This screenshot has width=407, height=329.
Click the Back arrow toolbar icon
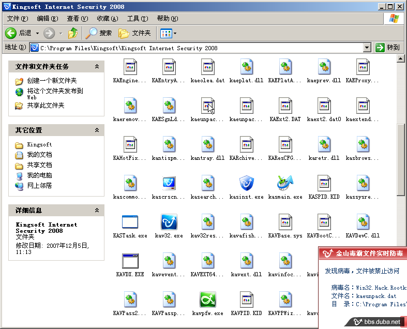click(11, 33)
